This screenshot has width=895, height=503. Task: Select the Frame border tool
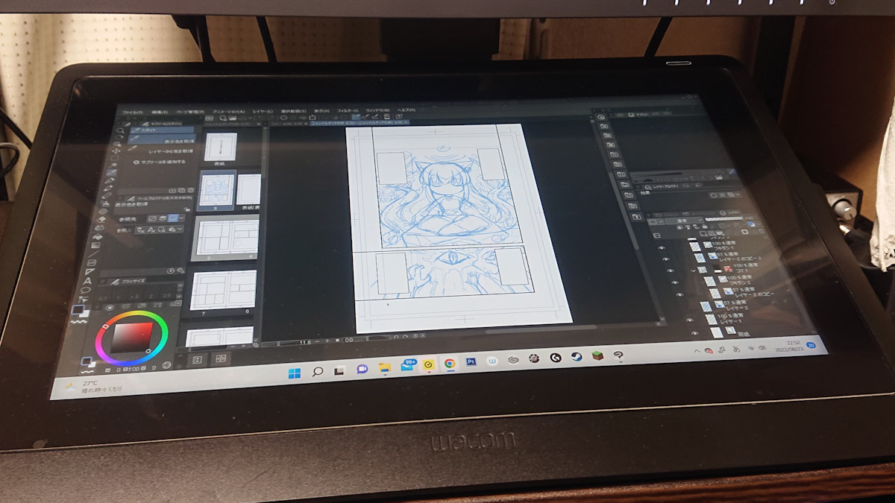(92, 262)
